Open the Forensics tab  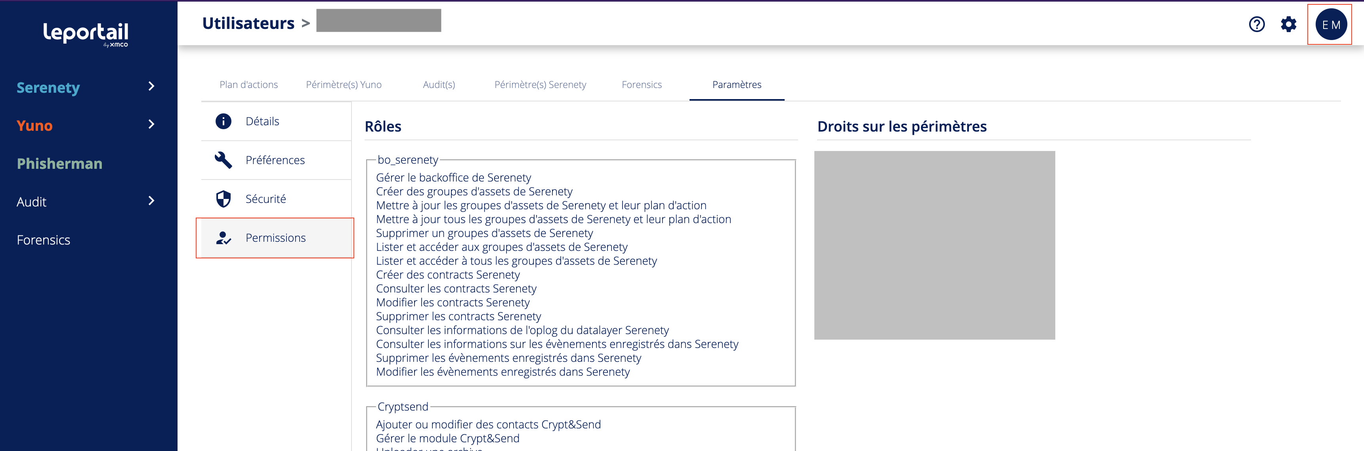tap(641, 85)
